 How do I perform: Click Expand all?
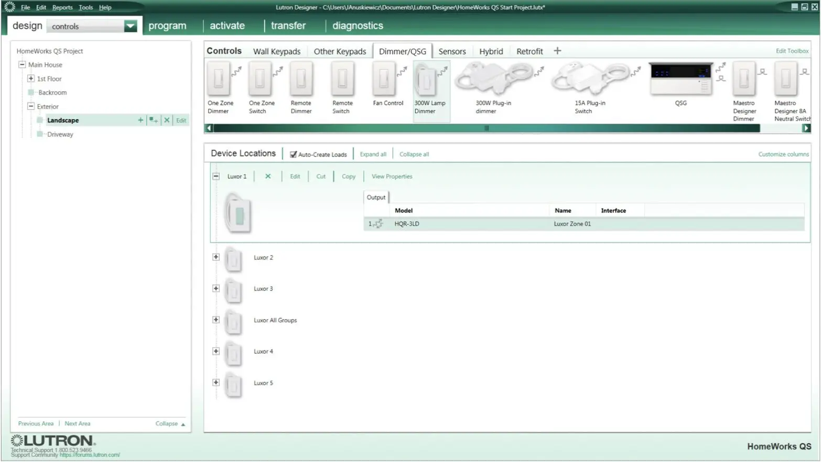coord(373,154)
